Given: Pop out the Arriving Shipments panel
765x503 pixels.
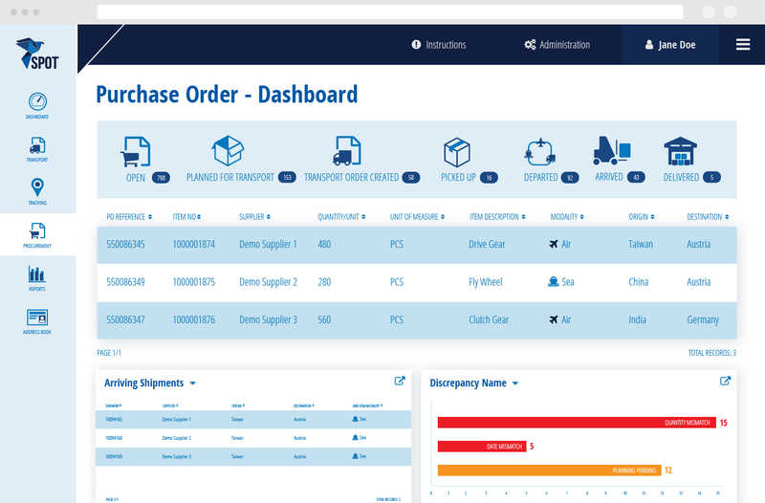Looking at the screenshot, I should click(x=400, y=381).
